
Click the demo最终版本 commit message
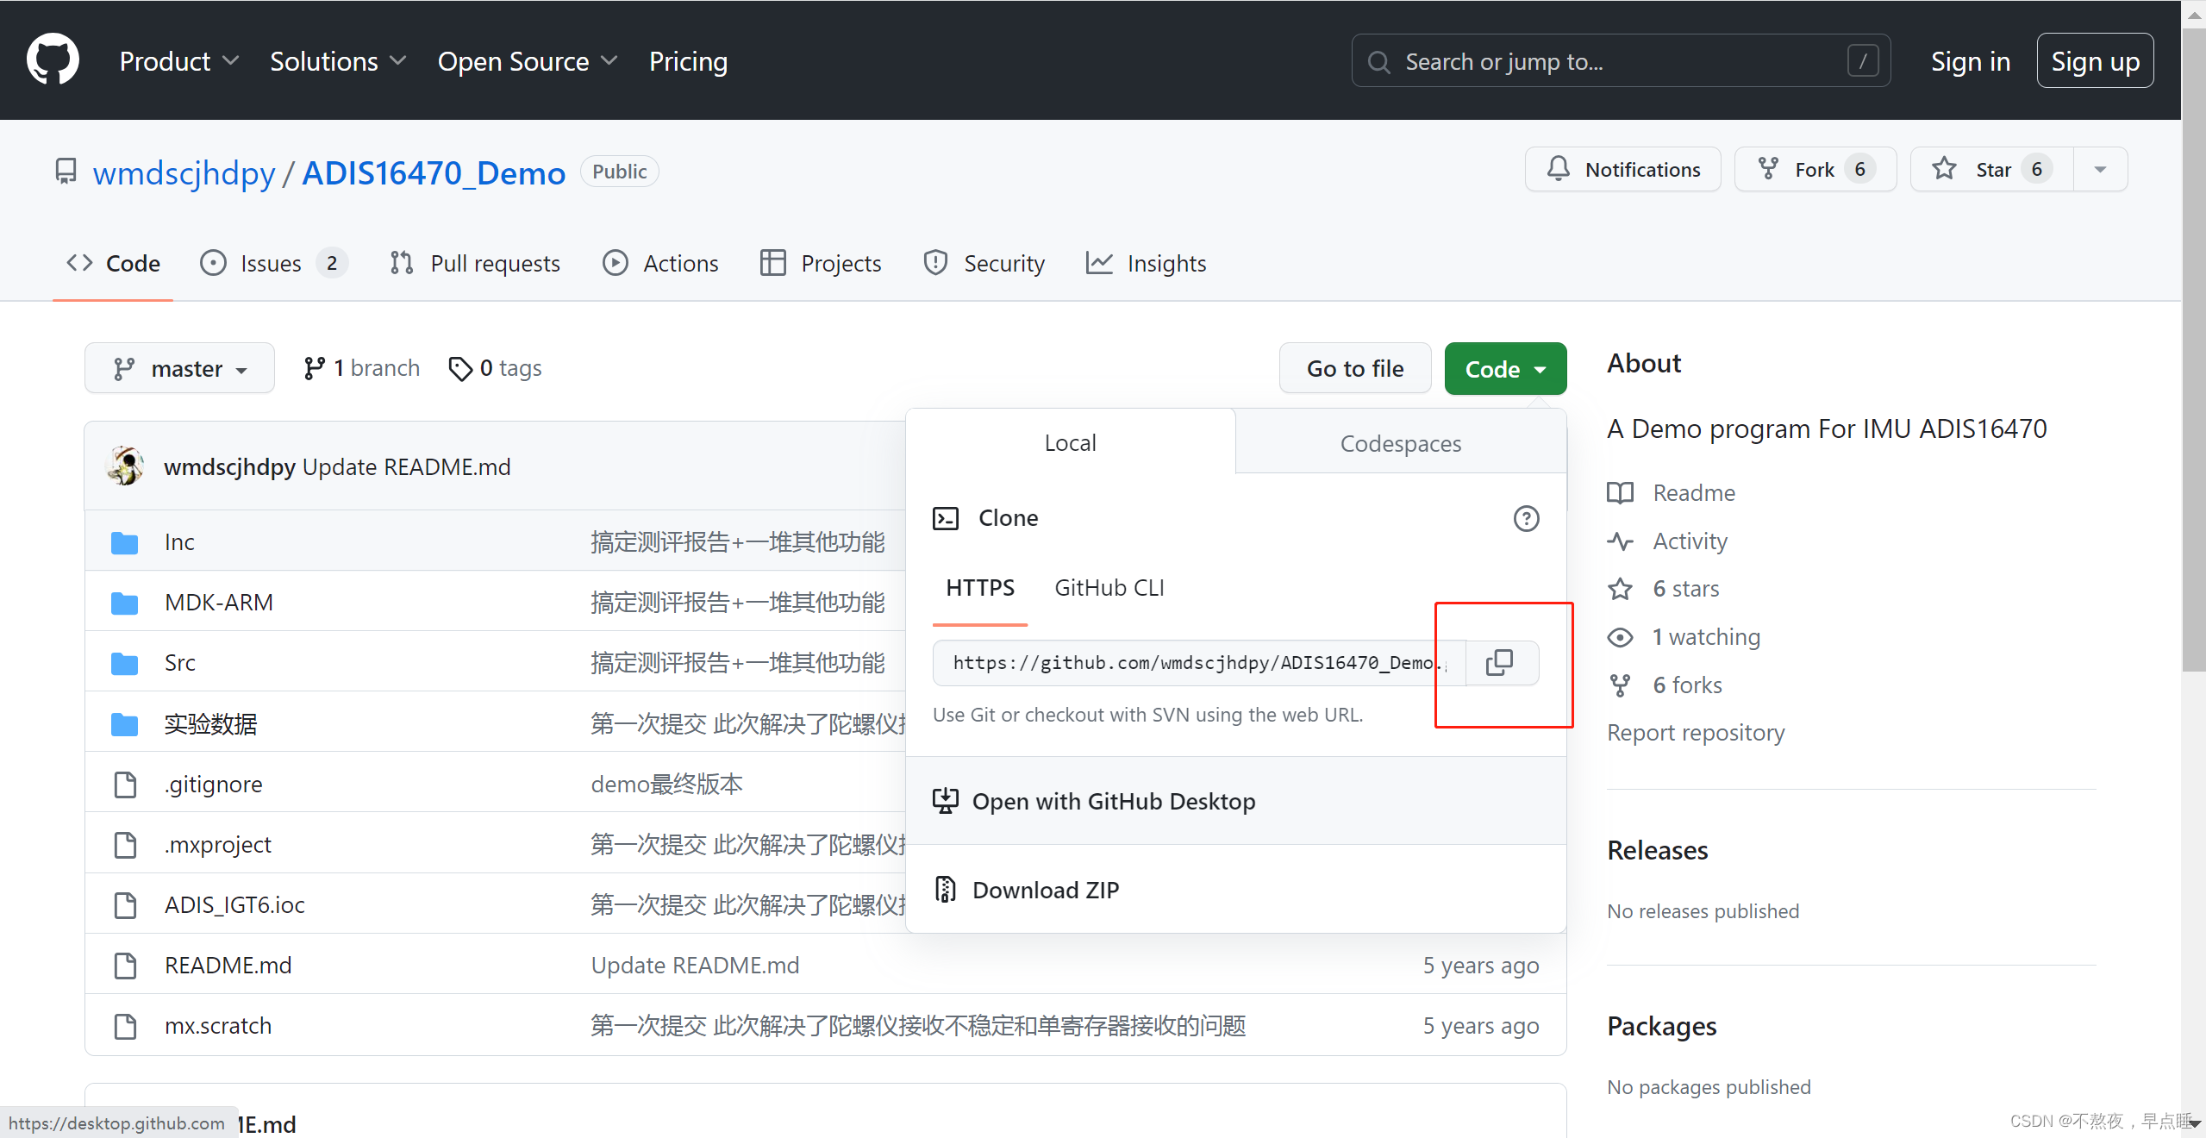pyautogui.click(x=666, y=785)
